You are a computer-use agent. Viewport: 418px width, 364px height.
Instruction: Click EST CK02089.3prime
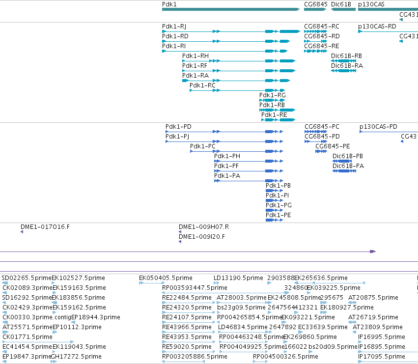28,288
